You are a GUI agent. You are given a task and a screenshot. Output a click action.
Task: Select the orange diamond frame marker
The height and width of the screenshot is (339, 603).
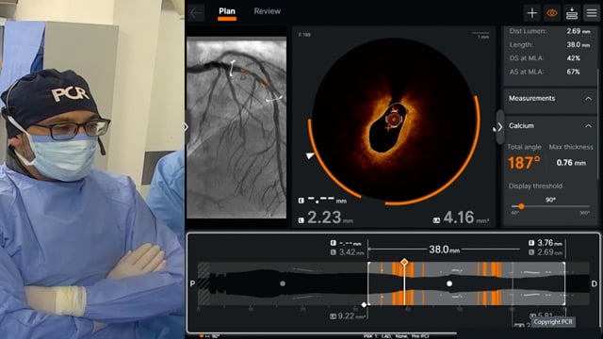404,262
